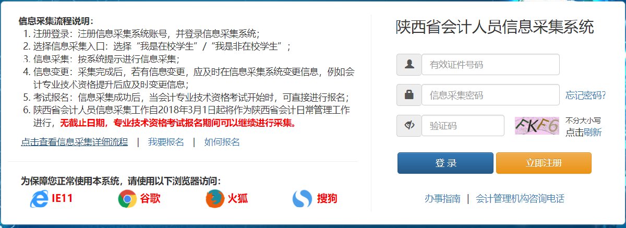This screenshot has height=228, width=626.
Task: Open the 我要报名 link
Action: tap(166, 142)
